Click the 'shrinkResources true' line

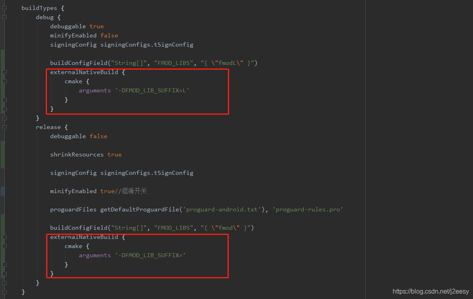tap(86, 154)
